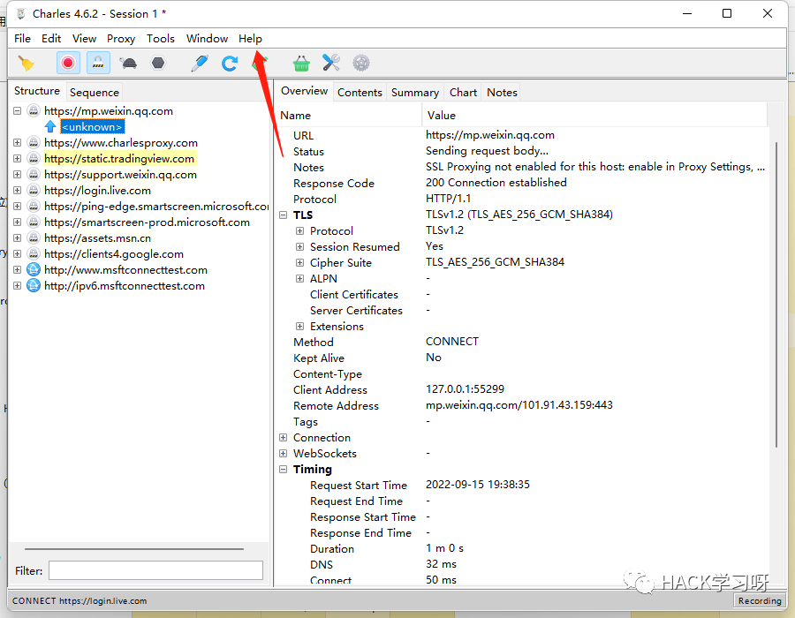The height and width of the screenshot is (618, 795).
Task: Click the Request Start Time value
Action: tap(478, 485)
